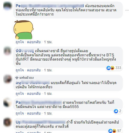Click laughing reaction icon beside 333
This screenshot has width=131, height=133.
tap(113, 68)
